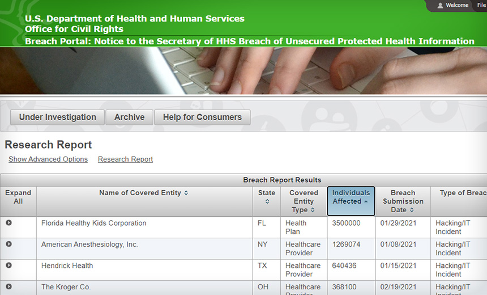487x295 pixels.
Task: Open the Under Investigation tab
Action: [57, 117]
